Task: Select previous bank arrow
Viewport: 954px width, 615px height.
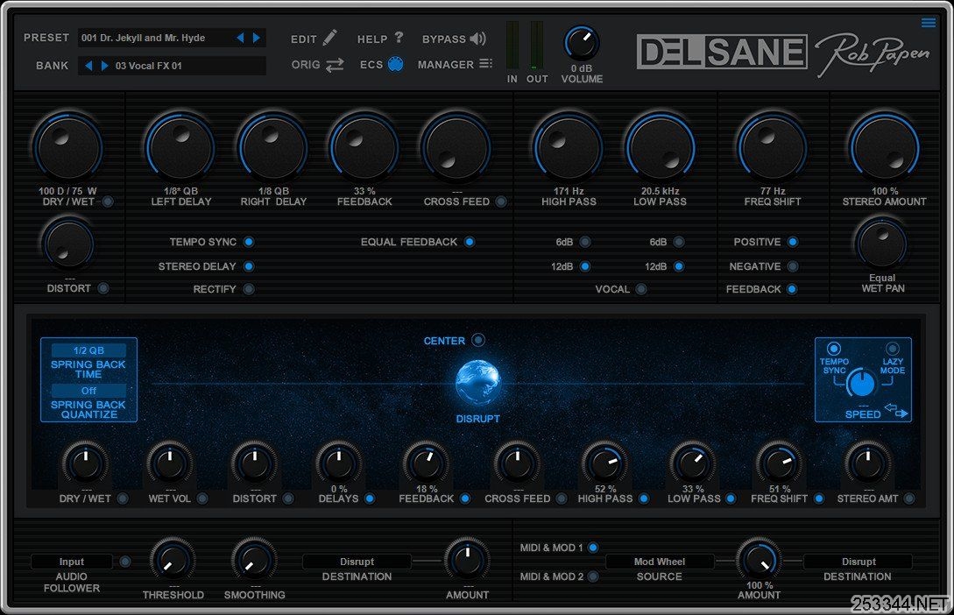Action: click(88, 65)
